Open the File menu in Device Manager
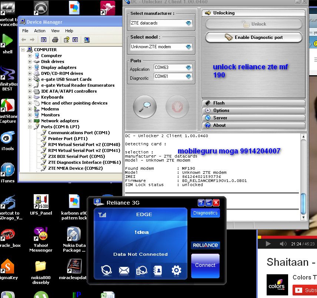This screenshot has height=298, width=317. coord(25,31)
